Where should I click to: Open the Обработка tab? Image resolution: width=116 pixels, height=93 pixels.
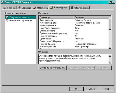[x=40, y=8]
